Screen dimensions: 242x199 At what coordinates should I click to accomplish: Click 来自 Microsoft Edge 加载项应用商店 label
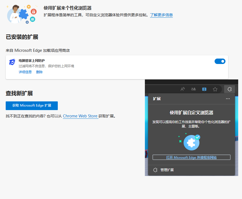(38, 50)
